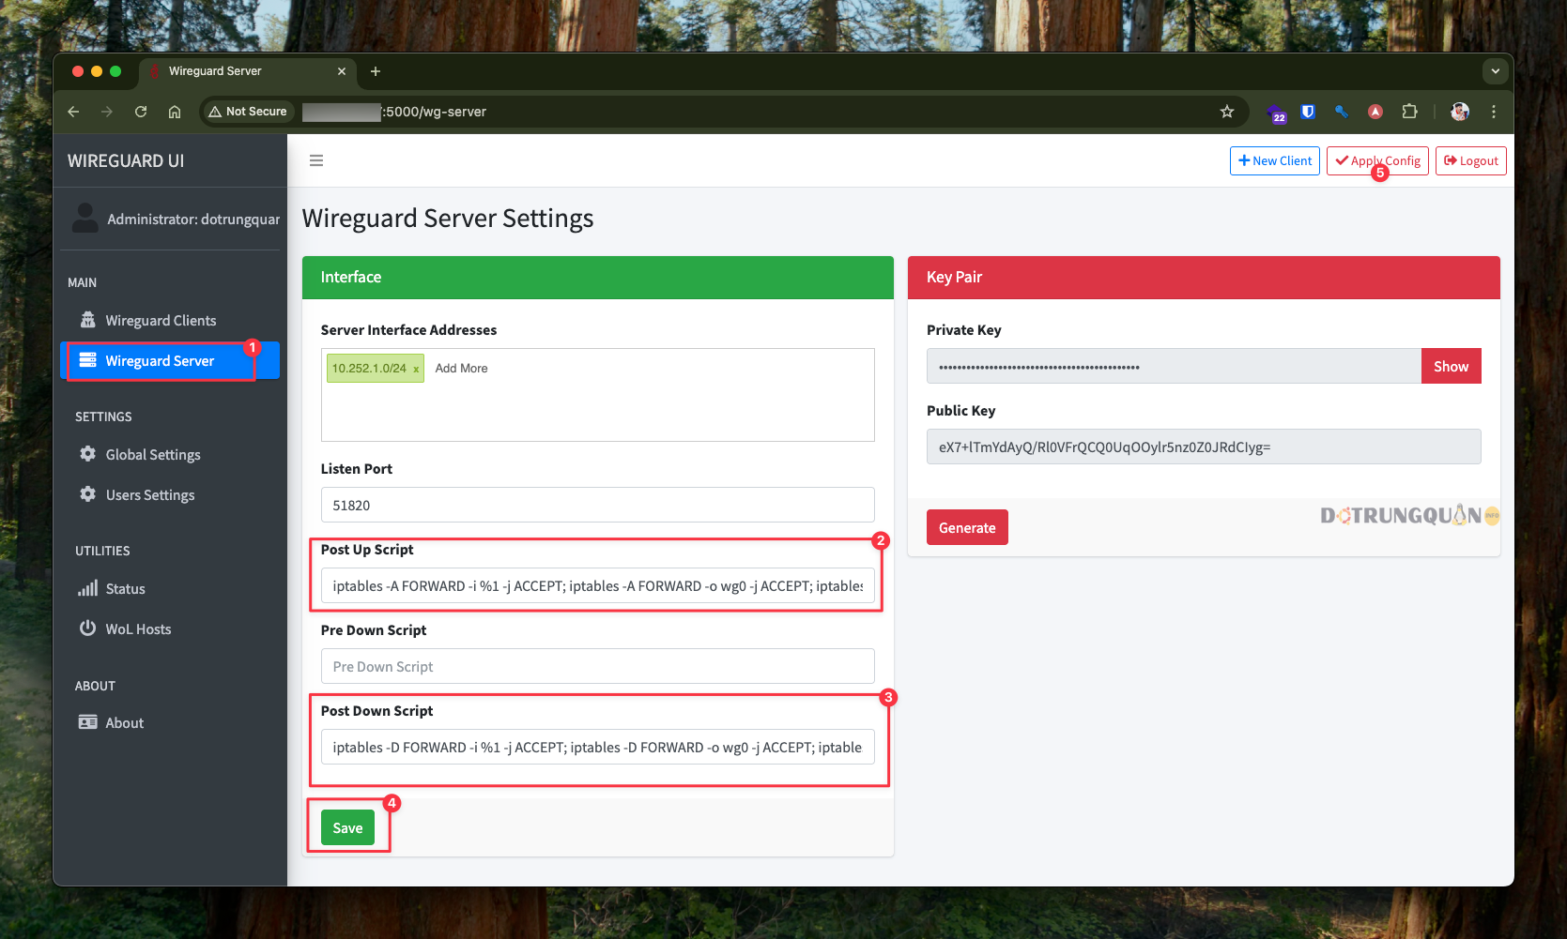Bookmark this page with the star

1226,112
